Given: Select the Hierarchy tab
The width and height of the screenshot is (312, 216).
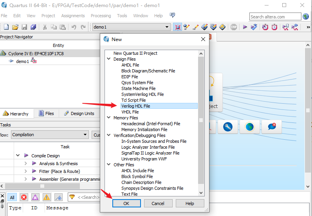Looking at the screenshot, I should pos(16,114).
